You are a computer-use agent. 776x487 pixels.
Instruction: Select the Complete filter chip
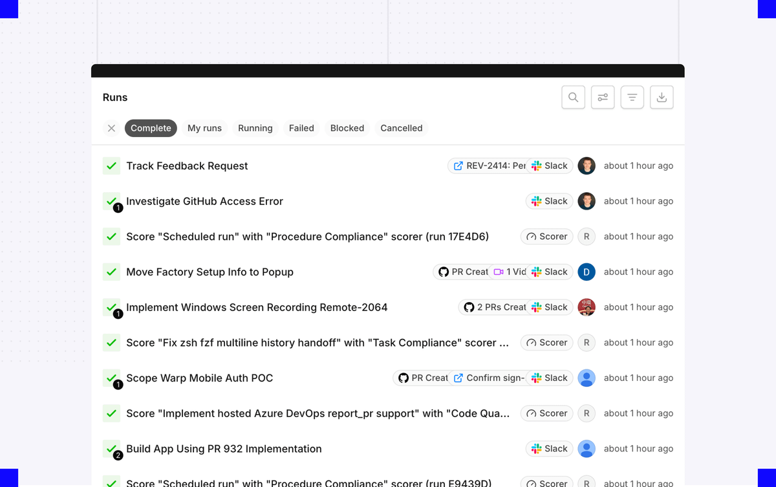[151, 128]
